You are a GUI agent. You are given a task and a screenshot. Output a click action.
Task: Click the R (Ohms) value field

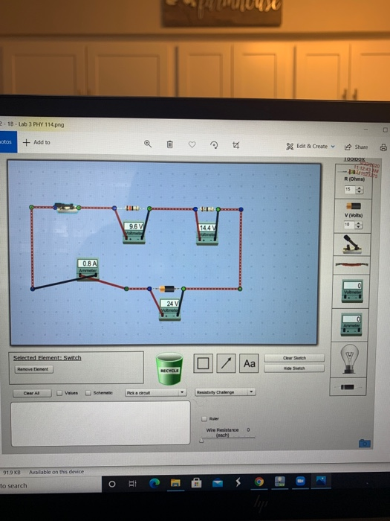350,189
